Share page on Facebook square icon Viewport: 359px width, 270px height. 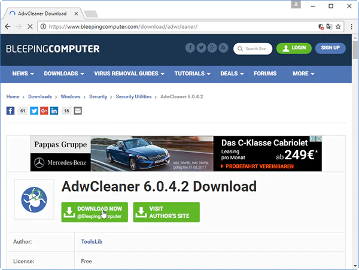click(x=10, y=111)
